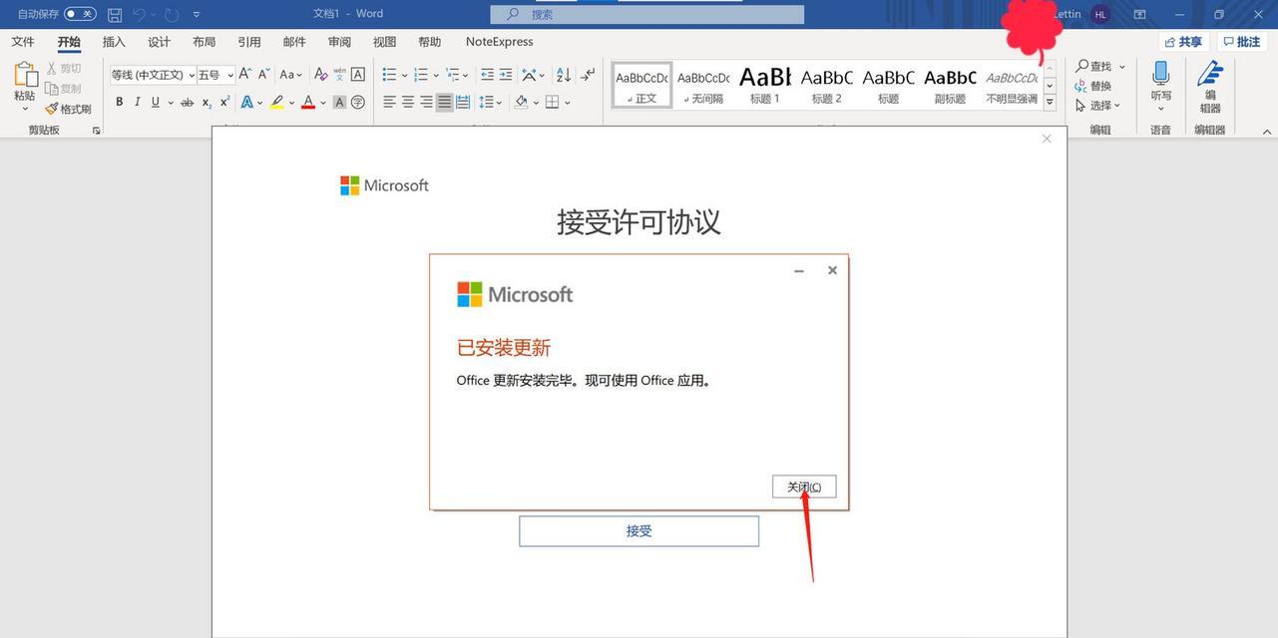Expand the Paste options arrow

point(25,108)
